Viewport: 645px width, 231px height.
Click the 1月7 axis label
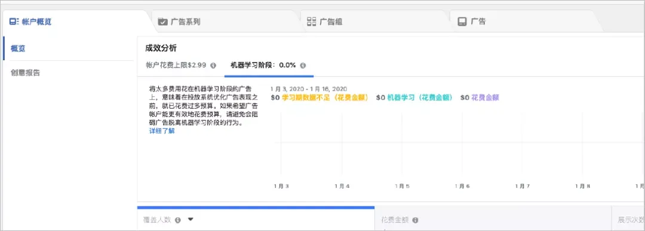523,186
